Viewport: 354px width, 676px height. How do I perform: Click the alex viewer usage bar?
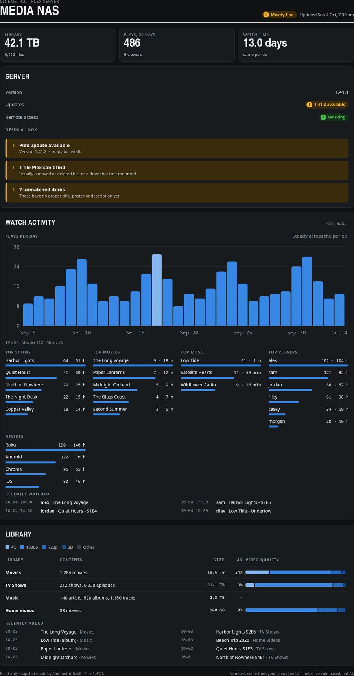click(308, 366)
